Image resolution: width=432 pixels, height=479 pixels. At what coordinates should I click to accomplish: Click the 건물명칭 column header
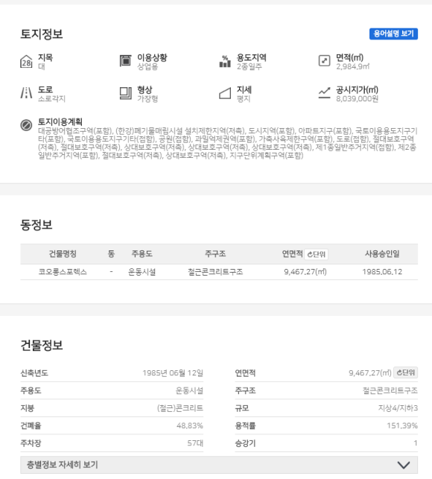[63, 254]
